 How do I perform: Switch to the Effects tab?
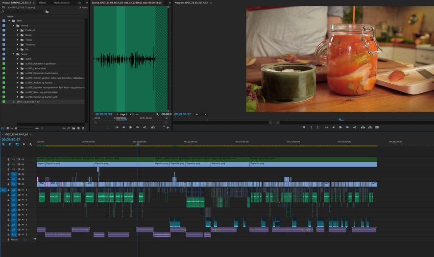[42, 2]
